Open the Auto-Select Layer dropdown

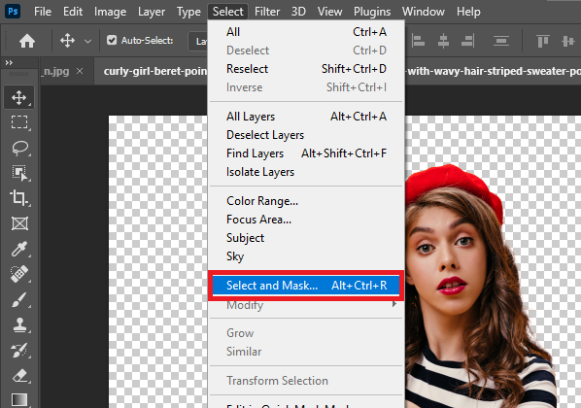click(x=198, y=41)
